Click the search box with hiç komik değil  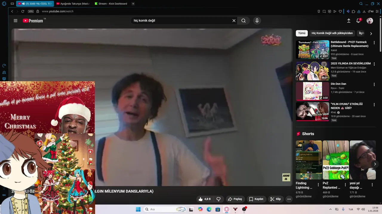point(181,21)
